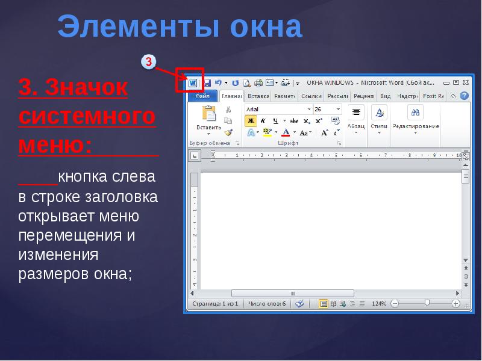Click the Format Painter brush icon
Image resolution: width=482 pixels, height=361 pixels.
pyautogui.click(x=228, y=132)
